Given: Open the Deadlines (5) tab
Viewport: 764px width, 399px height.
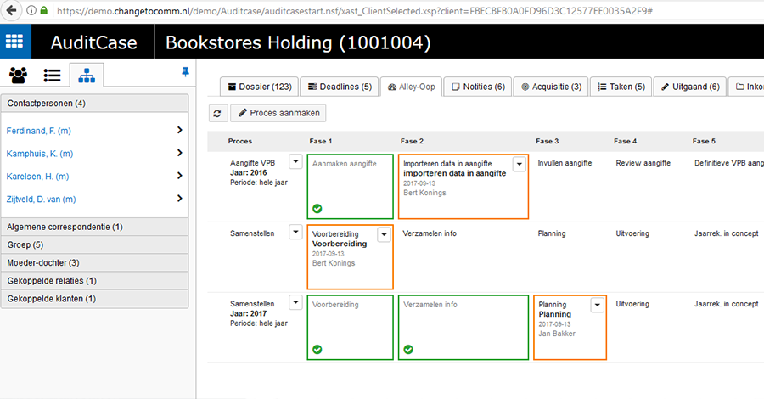Looking at the screenshot, I should point(340,87).
